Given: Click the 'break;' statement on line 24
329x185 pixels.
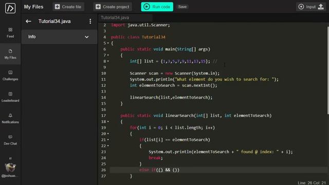Looking at the screenshot, I should click(156, 158).
